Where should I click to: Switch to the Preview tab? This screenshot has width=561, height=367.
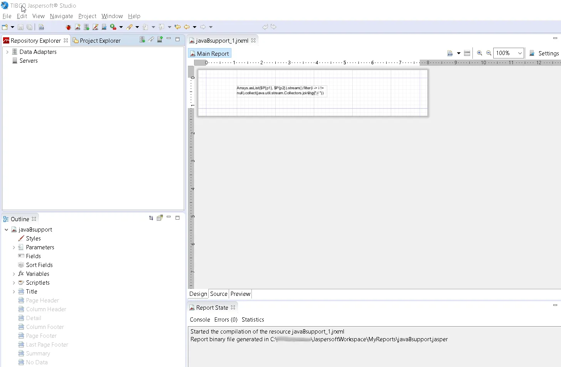240,294
